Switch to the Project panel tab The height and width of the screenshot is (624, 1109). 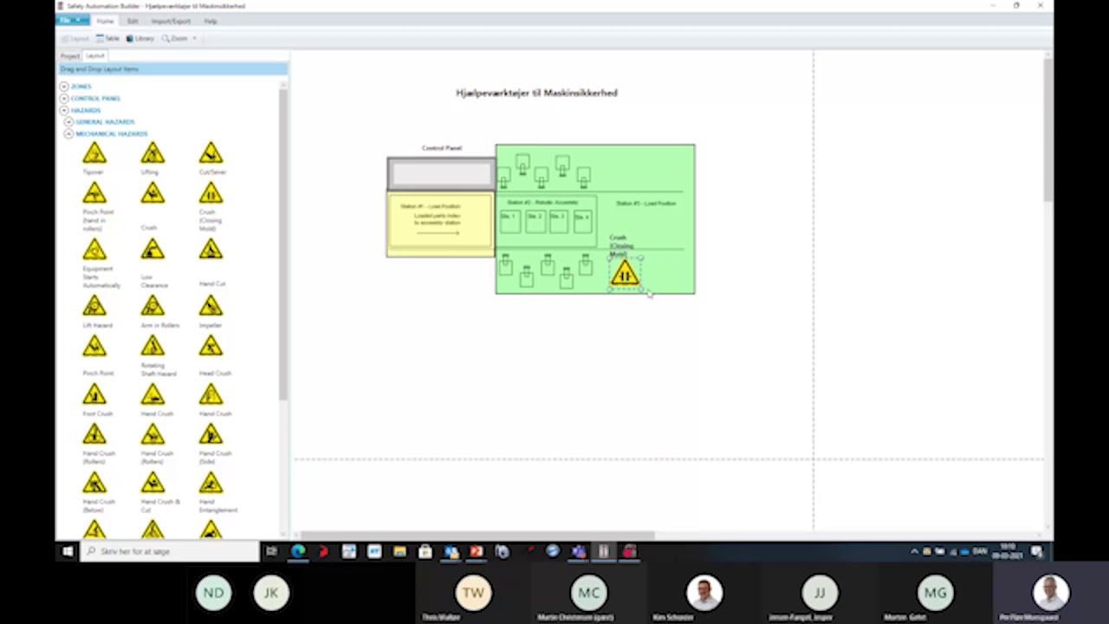click(70, 56)
